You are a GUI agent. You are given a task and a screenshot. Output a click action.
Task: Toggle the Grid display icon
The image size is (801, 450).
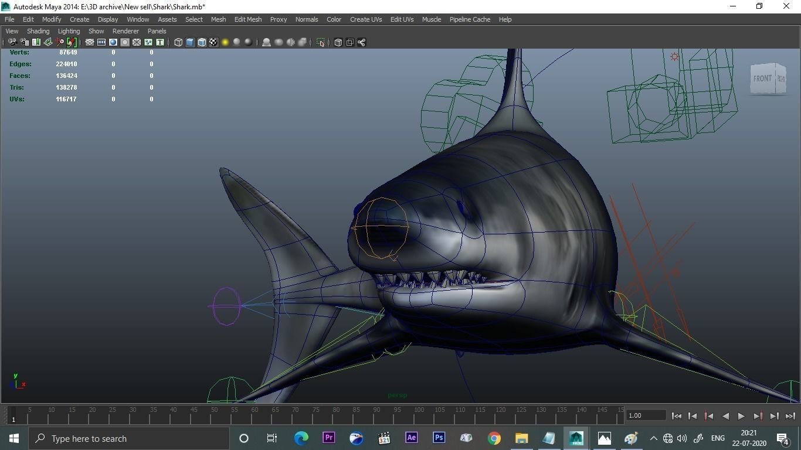point(90,42)
